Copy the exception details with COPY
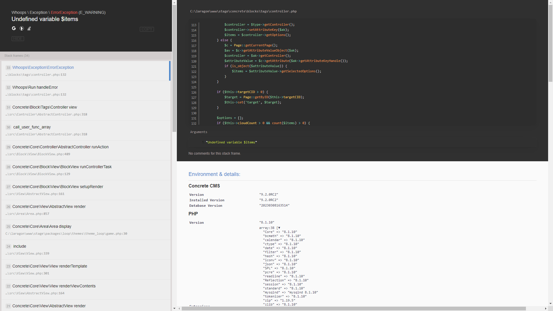 147,29
